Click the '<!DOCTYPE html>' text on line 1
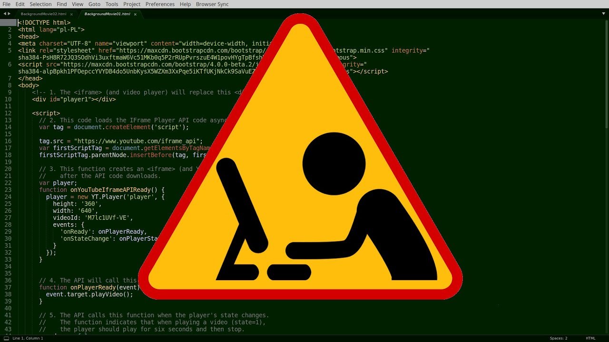 tap(44, 22)
